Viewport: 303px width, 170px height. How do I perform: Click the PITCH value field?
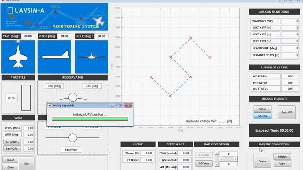coord(64,36)
